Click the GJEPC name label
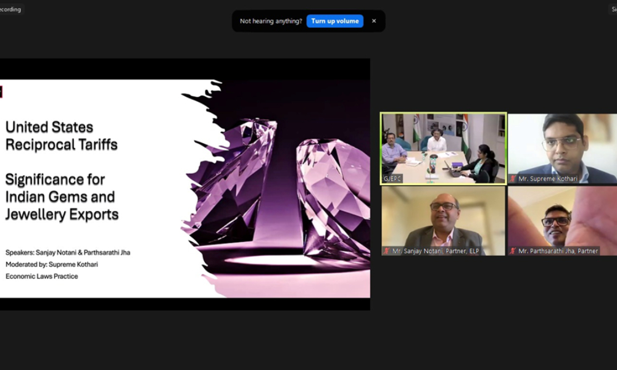 pyautogui.click(x=392, y=179)
